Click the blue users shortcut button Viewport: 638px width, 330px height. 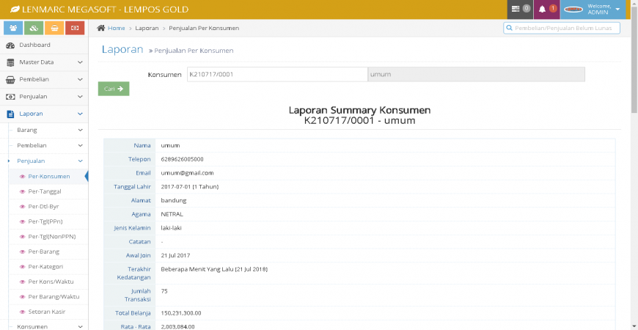pos(13,28)
